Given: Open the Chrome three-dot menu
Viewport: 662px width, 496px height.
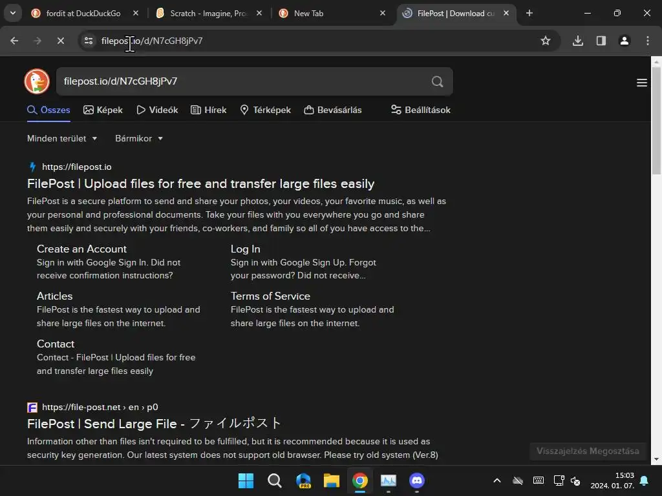Looking at the screenshot, I should click(648, 41).
